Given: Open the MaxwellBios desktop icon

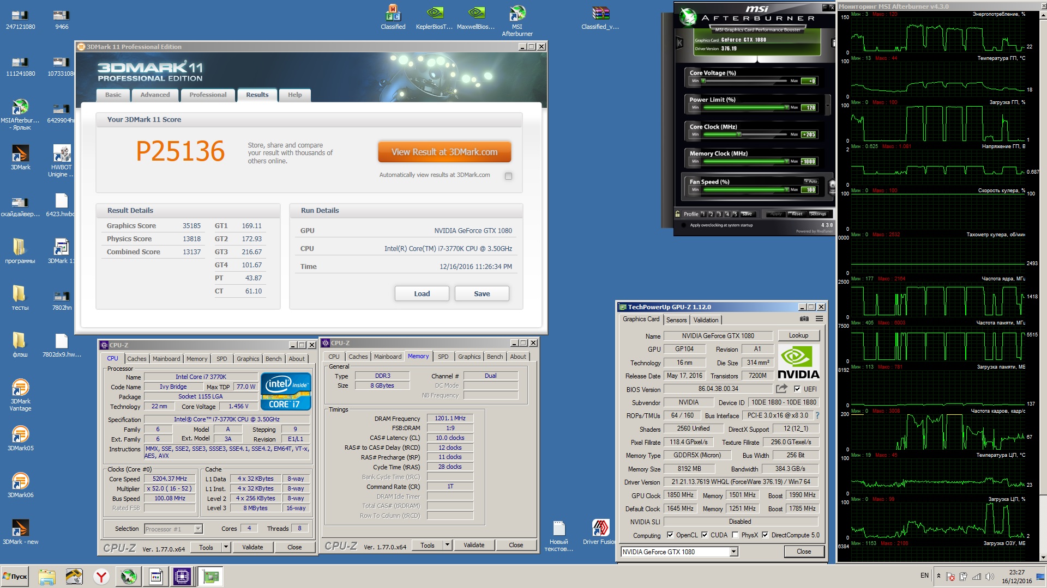Looking at the screenshot, I should (476, 17).
